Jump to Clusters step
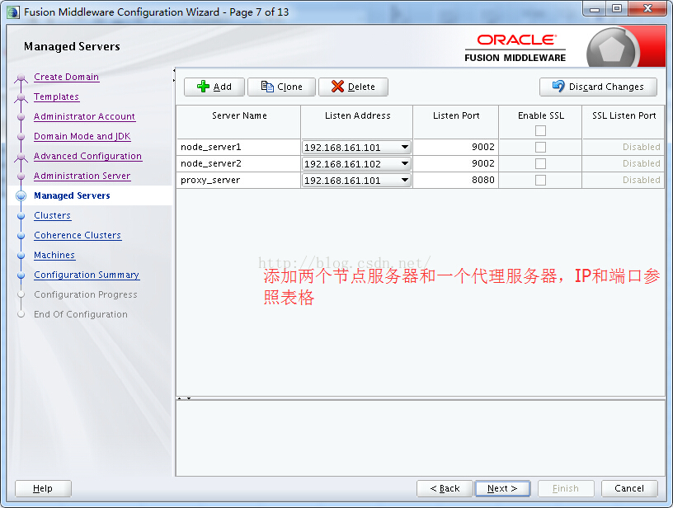This screenshot has height=508, width=673. coord(52,215)
